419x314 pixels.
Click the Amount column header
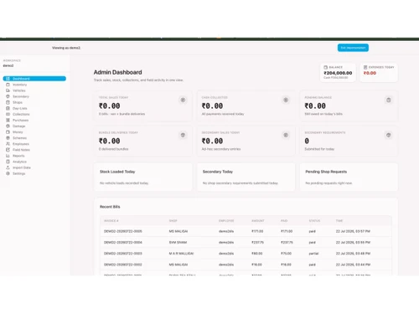coord(258,221)
